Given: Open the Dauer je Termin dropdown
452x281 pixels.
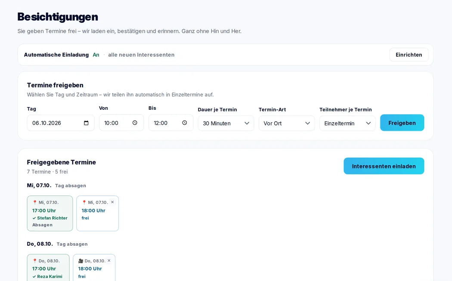Looking at the screenshot, I should 226,124.
